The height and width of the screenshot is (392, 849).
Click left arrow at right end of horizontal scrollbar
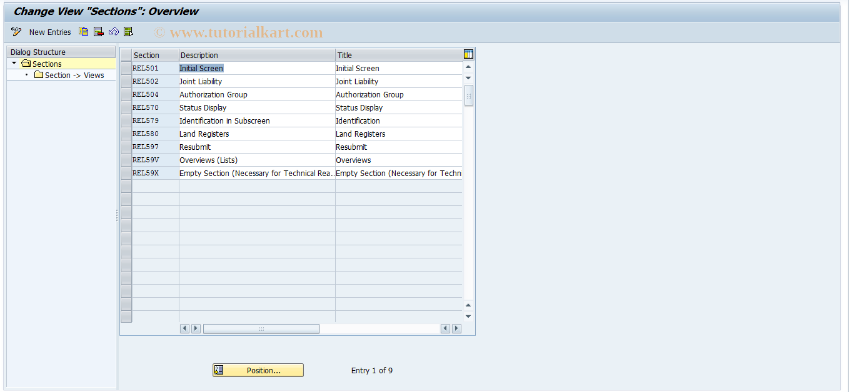point(445,328)
